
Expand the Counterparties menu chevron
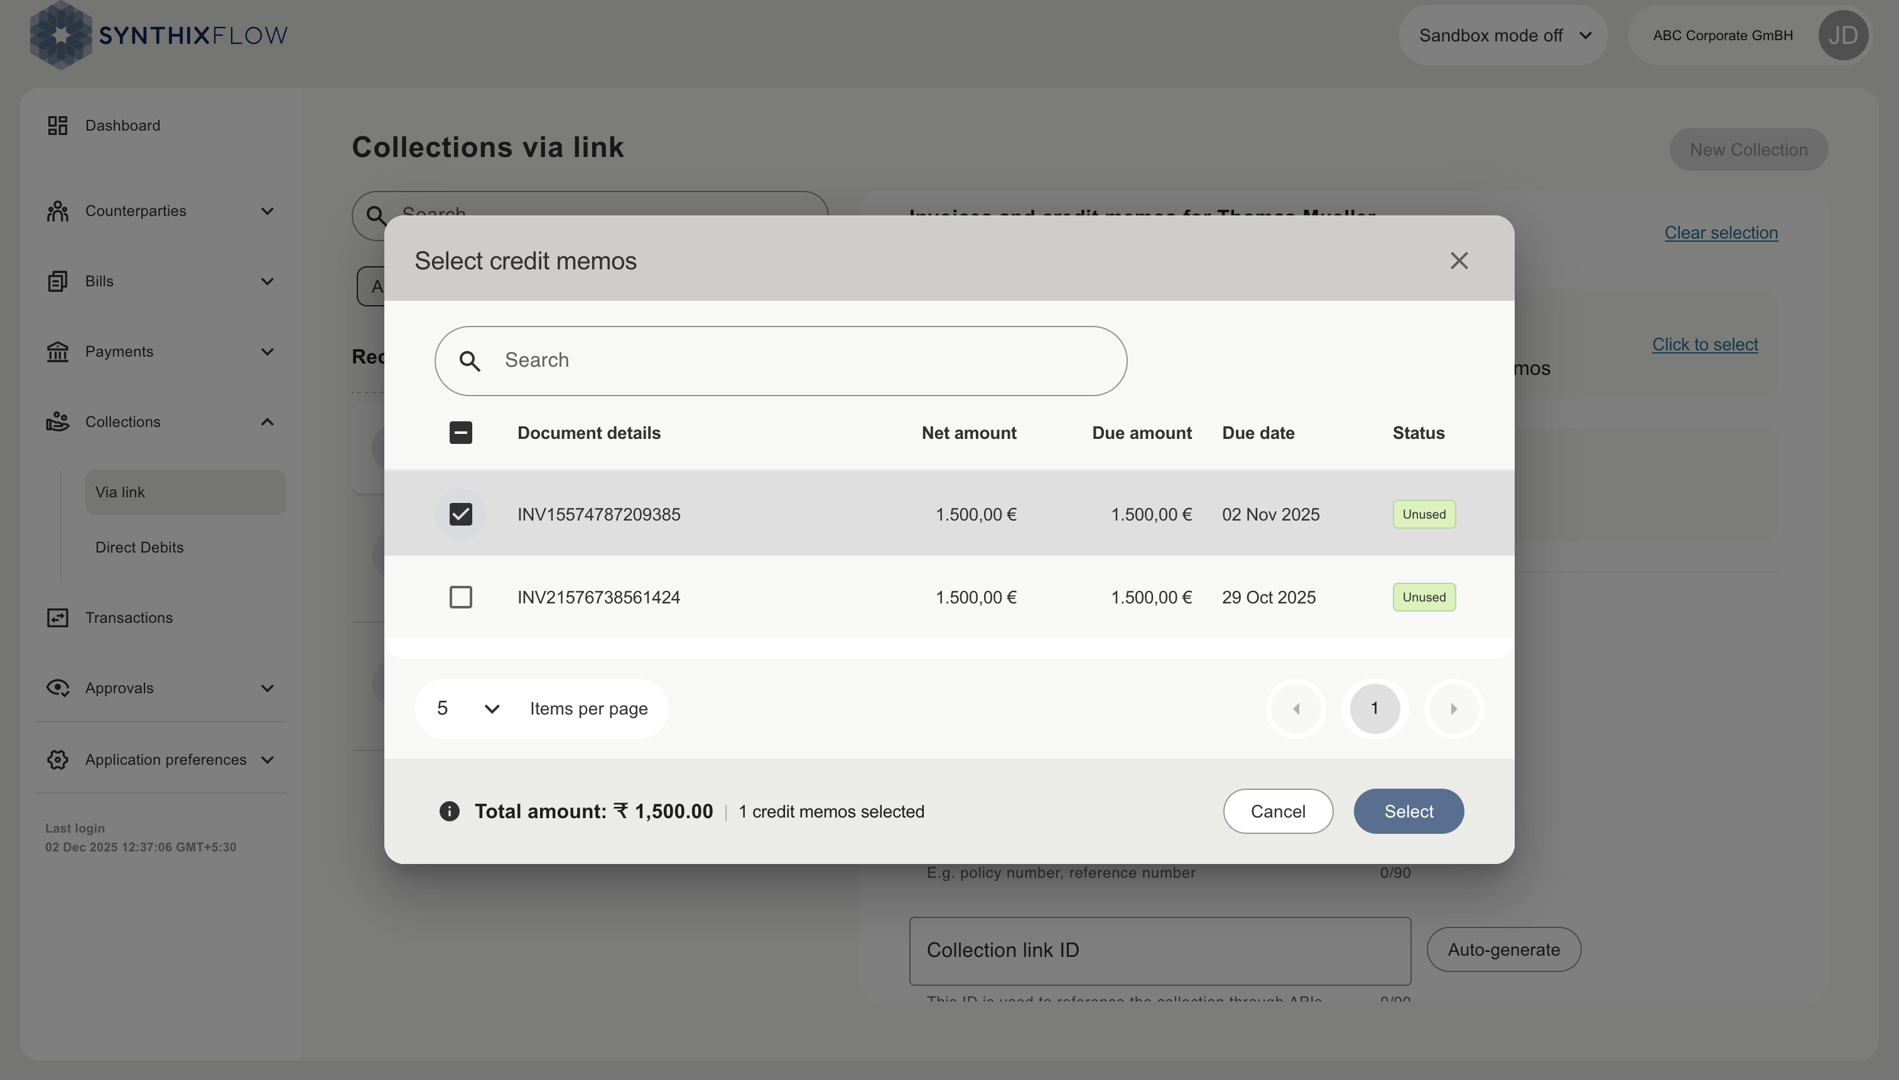tap(267, 210)
